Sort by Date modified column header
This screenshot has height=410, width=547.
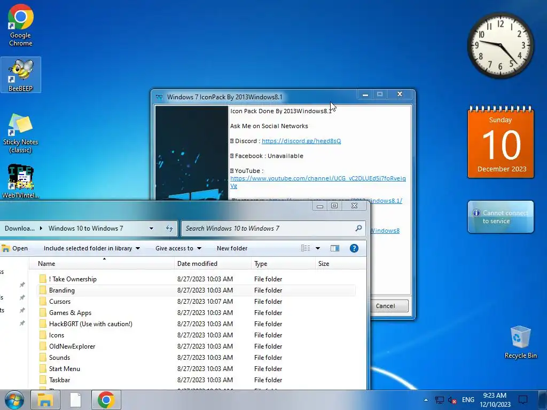[213, 264]
